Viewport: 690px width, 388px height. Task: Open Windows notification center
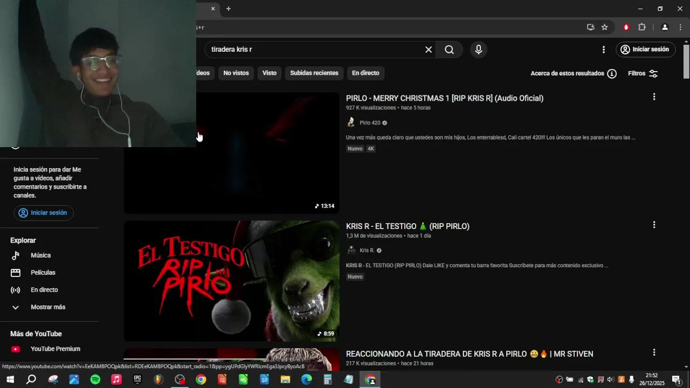click(676, 380)
